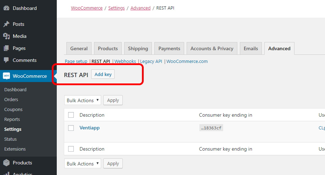Viewport: 325px width, 175px height.
Task: Click the top Apply button
Action: tap(113, 100)
